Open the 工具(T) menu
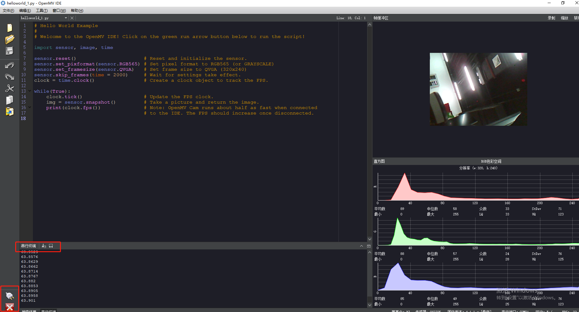 (x=42, y=10)
